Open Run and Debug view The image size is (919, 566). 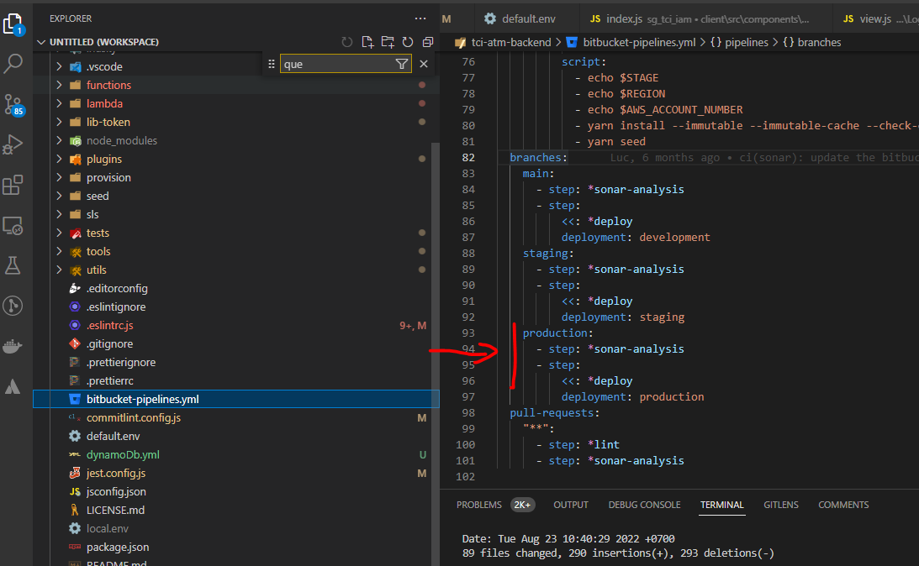point(13,144)
